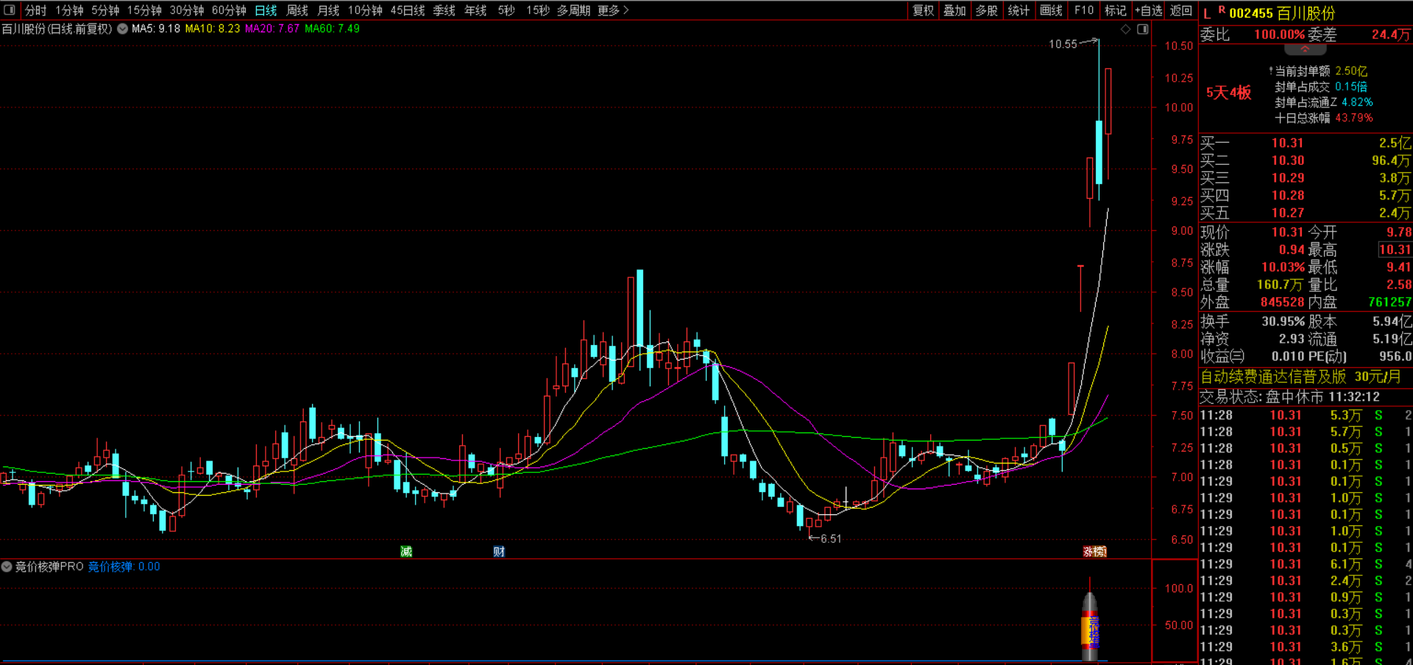Click the 买五 bid row at 10.27
Screen dimensions: 1413x665
(x=1306, y=213)
